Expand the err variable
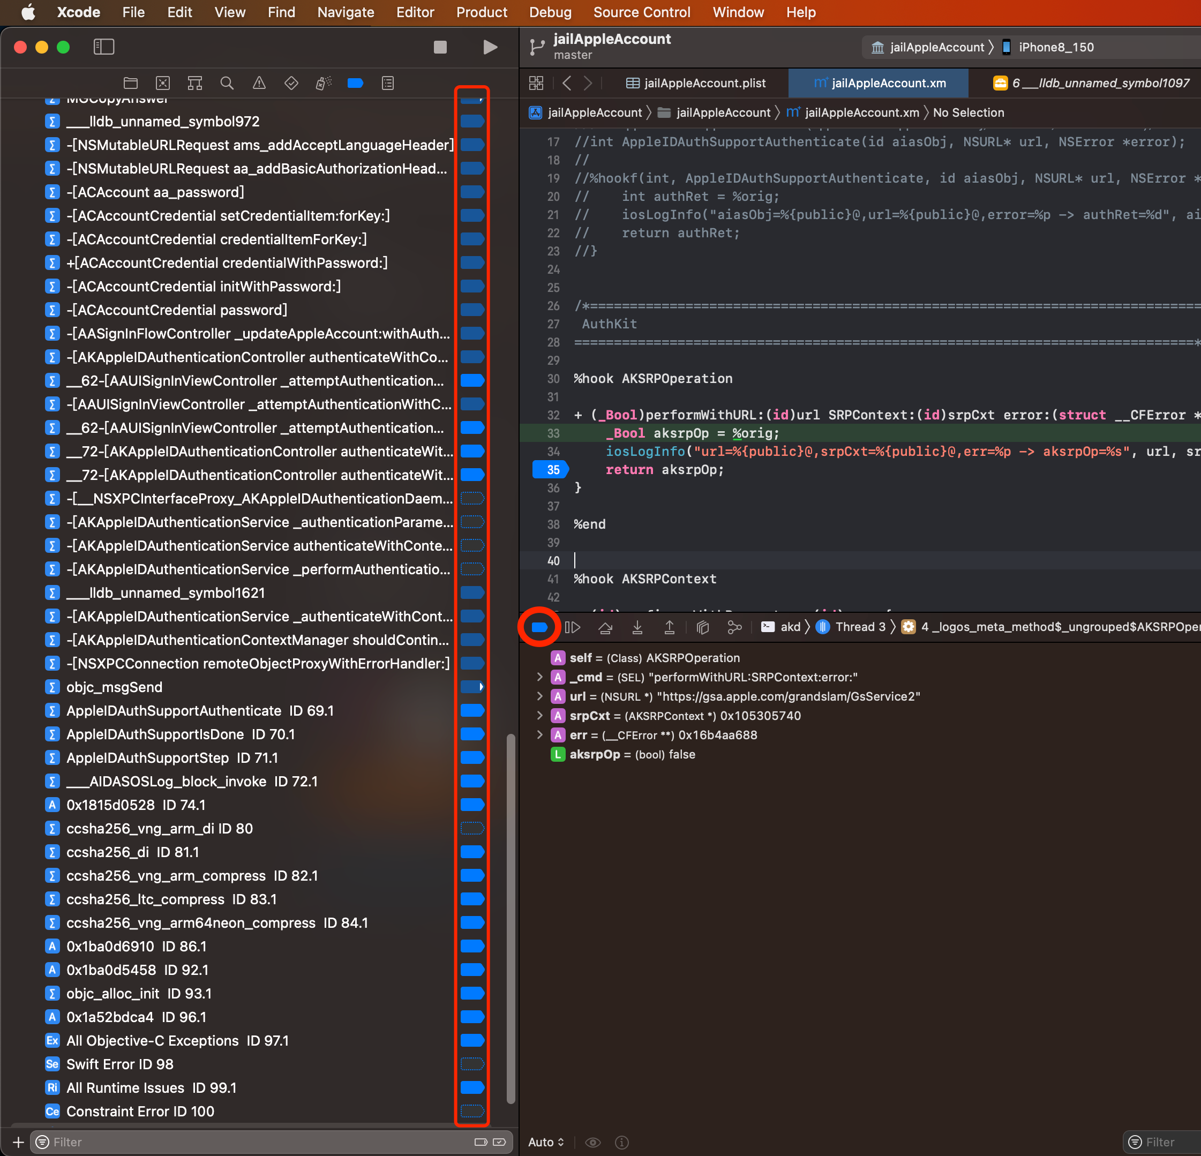Viewport: 1201px width, 1156px height. pyautogui.click(x=539, y=734)
